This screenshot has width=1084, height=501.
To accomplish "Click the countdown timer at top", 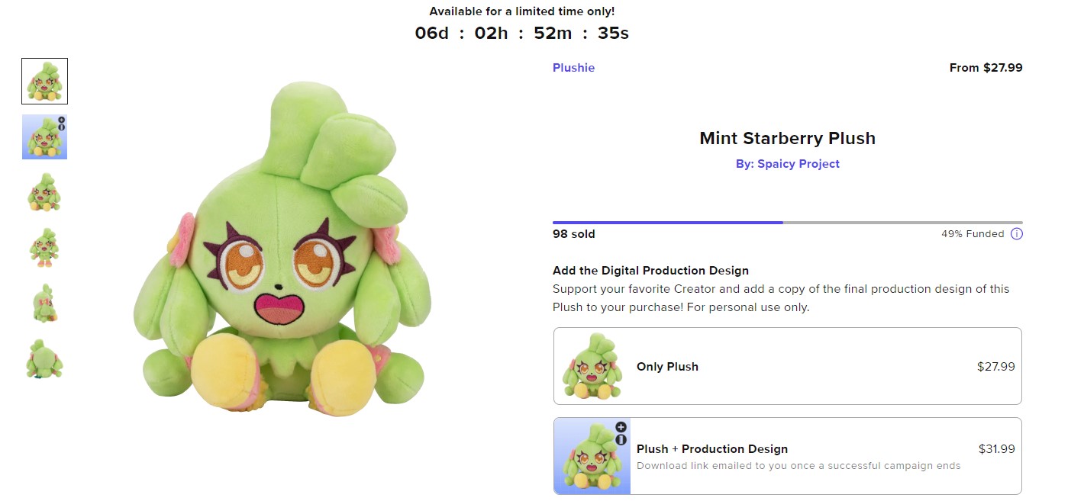I will [522, 34].
